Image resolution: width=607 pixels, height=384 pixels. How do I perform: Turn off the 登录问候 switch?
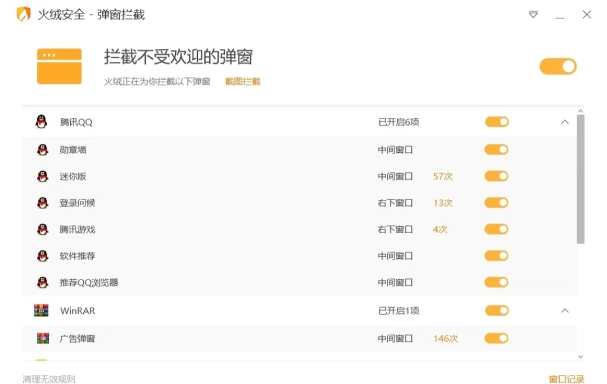[497, 203]
